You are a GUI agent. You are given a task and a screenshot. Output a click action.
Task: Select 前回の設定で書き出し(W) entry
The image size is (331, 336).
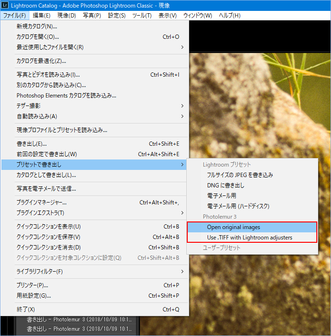[x=95, y=154]
